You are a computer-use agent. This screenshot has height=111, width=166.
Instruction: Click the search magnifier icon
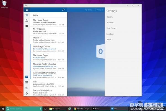(63, 10)
